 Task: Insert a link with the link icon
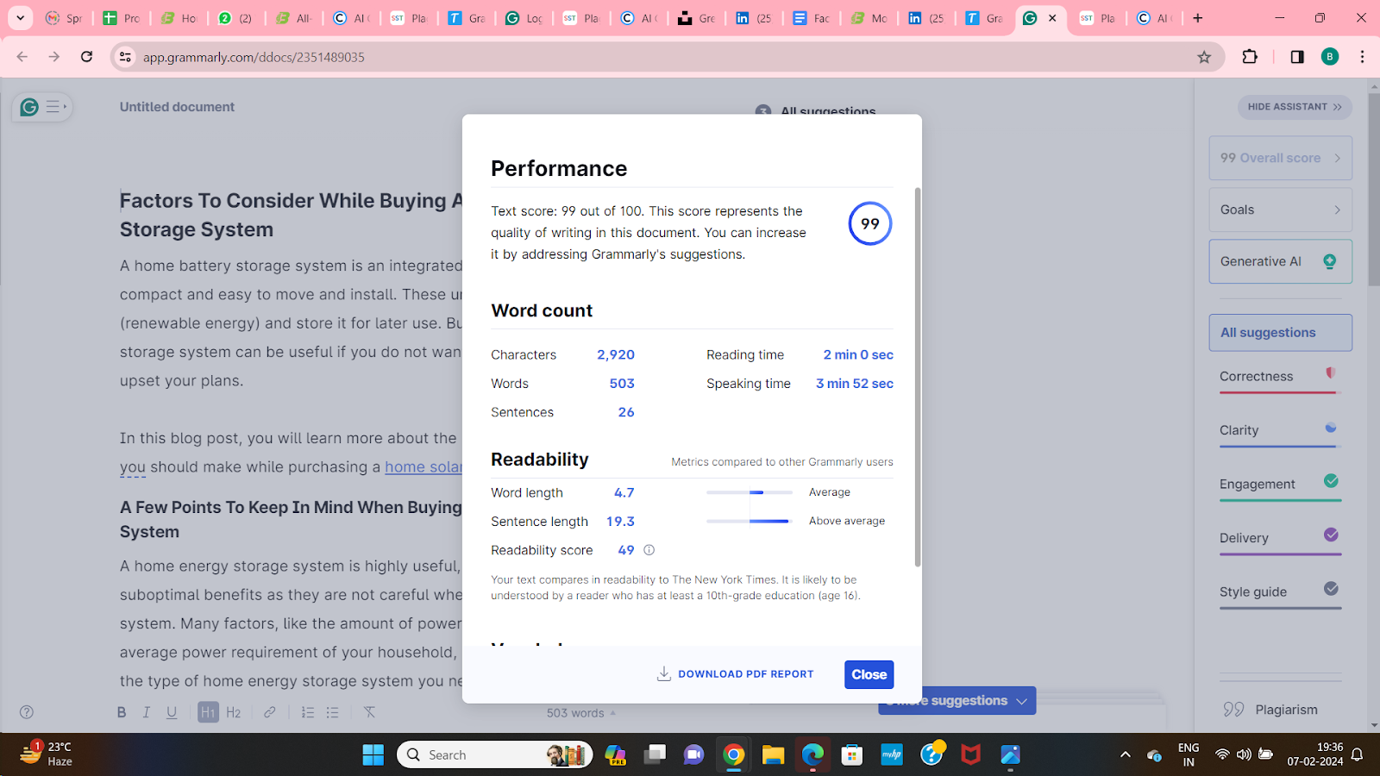270,712
